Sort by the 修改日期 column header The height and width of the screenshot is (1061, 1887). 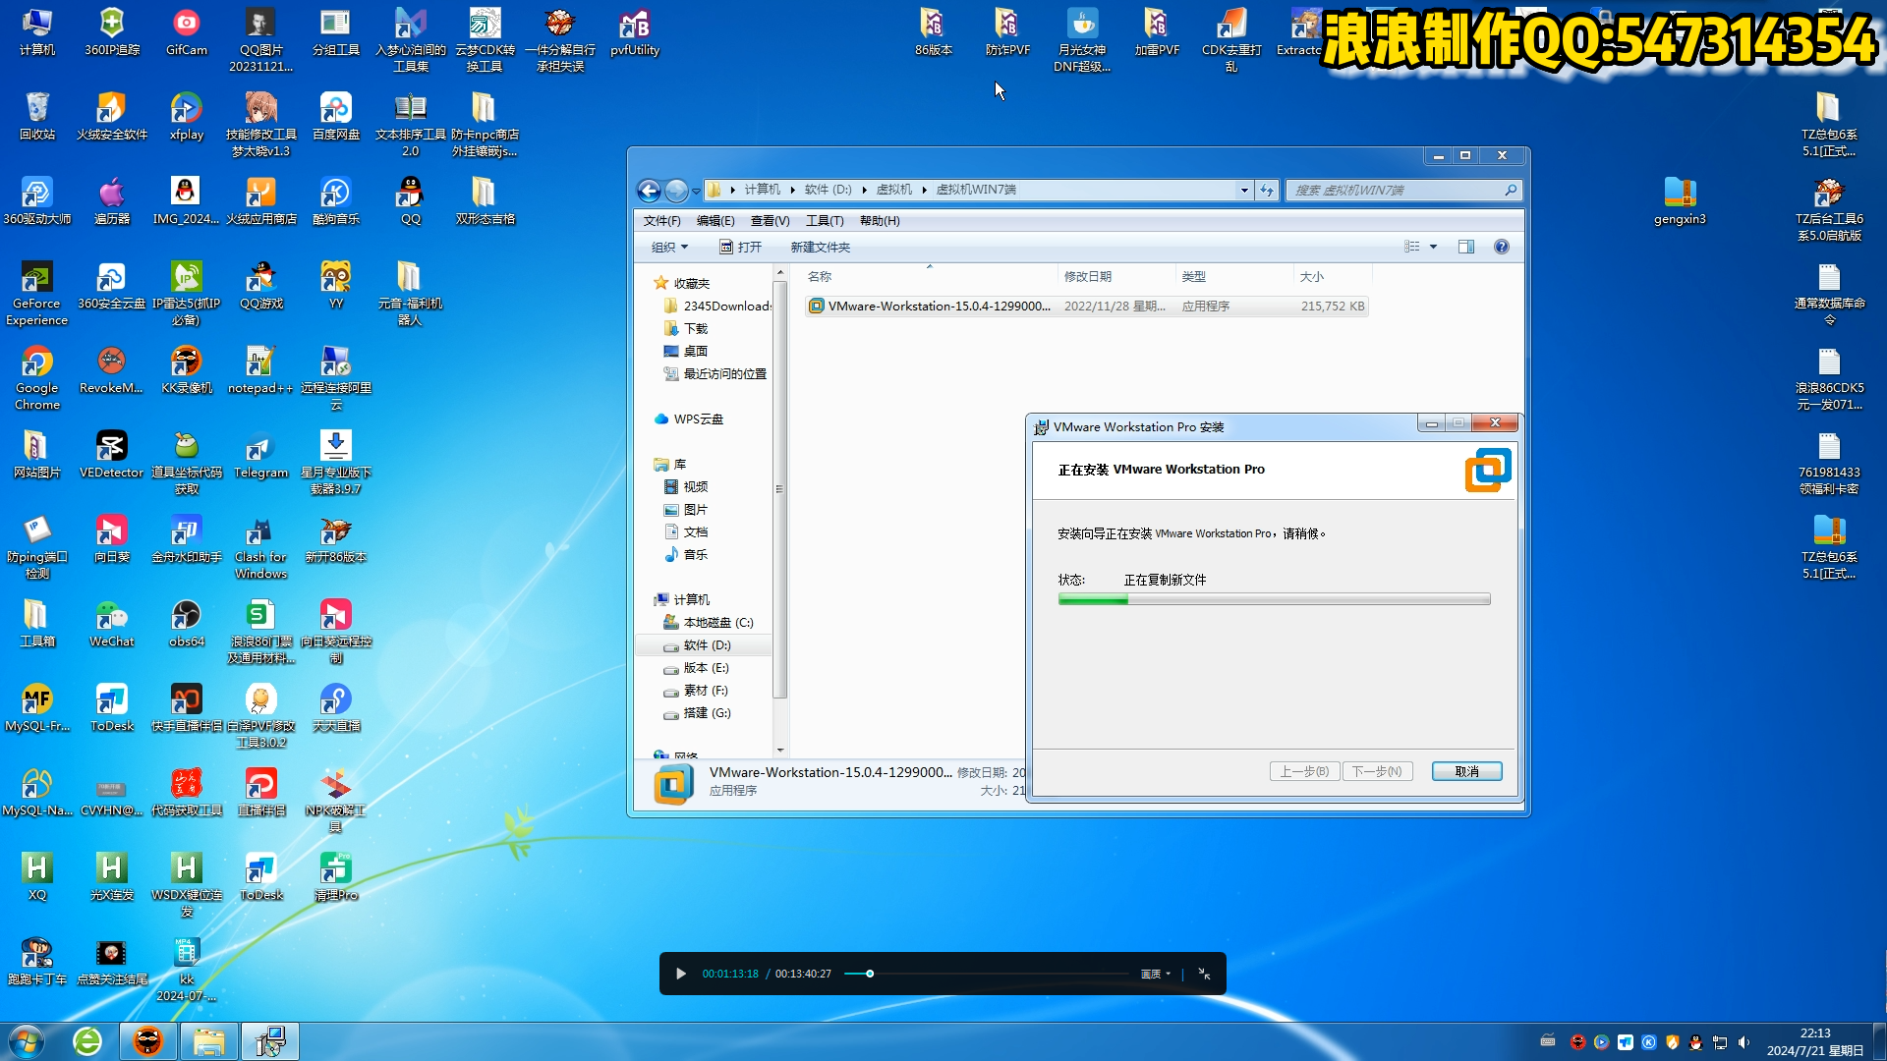[1115, 277]
